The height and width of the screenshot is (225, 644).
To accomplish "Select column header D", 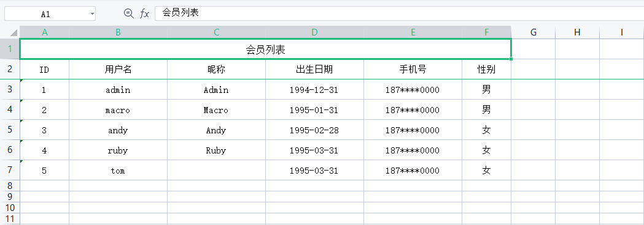I will [314, 32].
